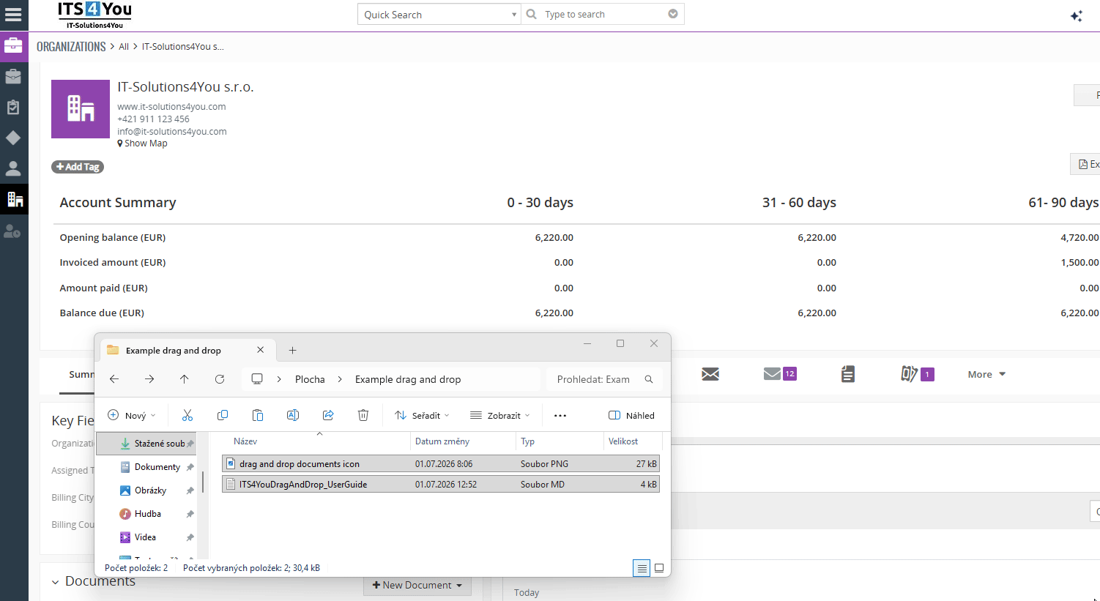Switch Explorer to large thumbnails view icon
Screen dimensions: 1100x601
(659, 568)
